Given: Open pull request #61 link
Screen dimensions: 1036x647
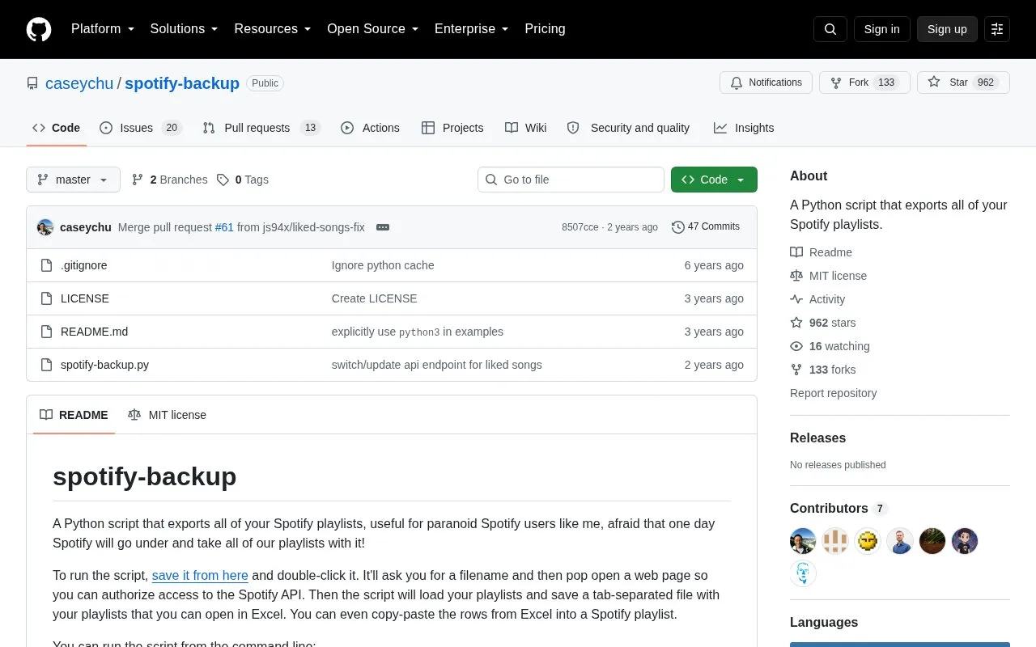Looking at the screenshot, I should pyautogui.click(x=224, y=227).
